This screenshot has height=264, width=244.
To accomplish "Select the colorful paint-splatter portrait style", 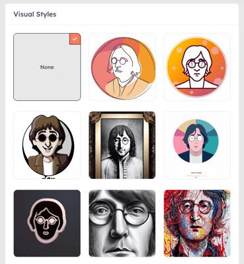I will 197,223.
